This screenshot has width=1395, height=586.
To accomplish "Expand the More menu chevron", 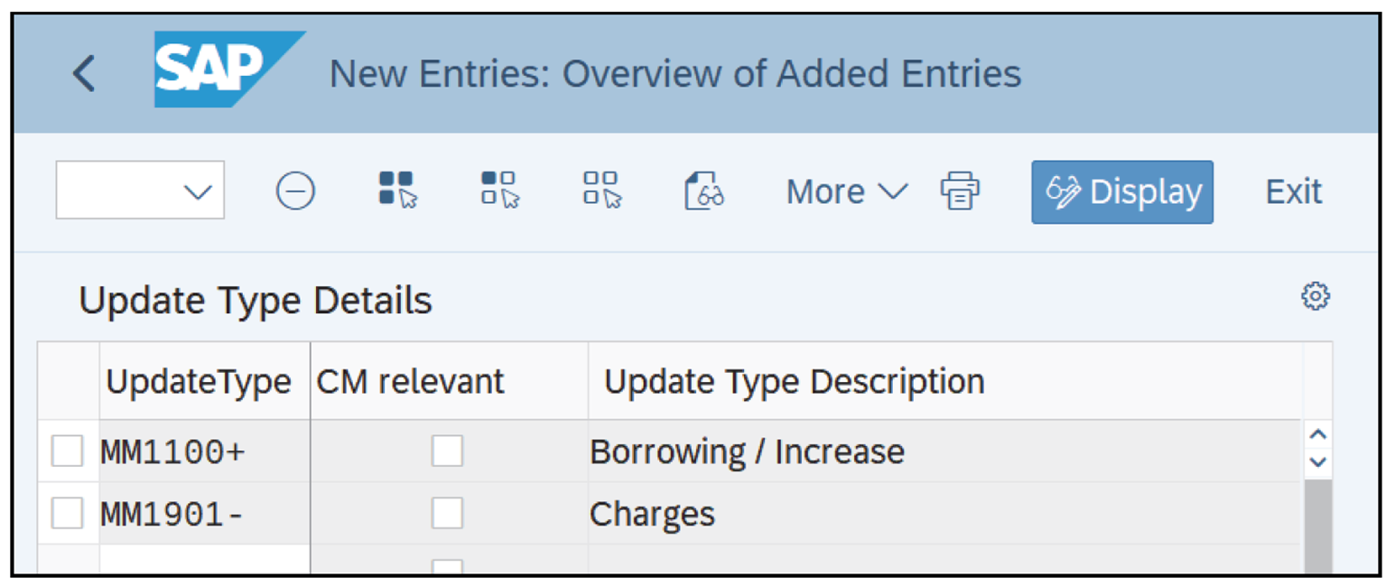I will click(x=892, y=191).
